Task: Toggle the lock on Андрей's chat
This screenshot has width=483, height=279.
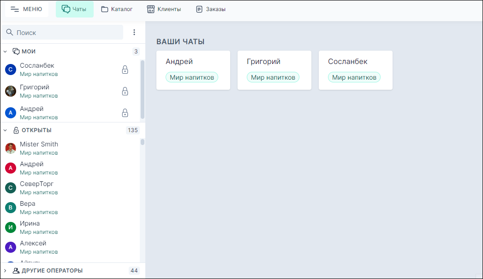Action: click(x=125, y=113)
